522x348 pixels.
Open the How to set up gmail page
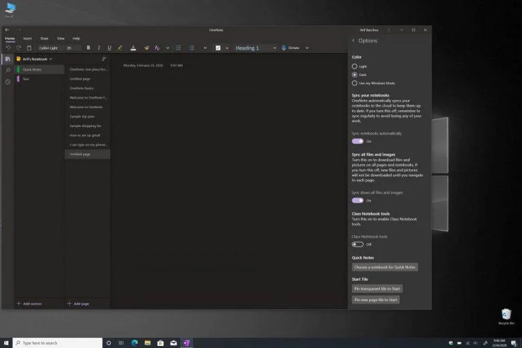point(87,135)
